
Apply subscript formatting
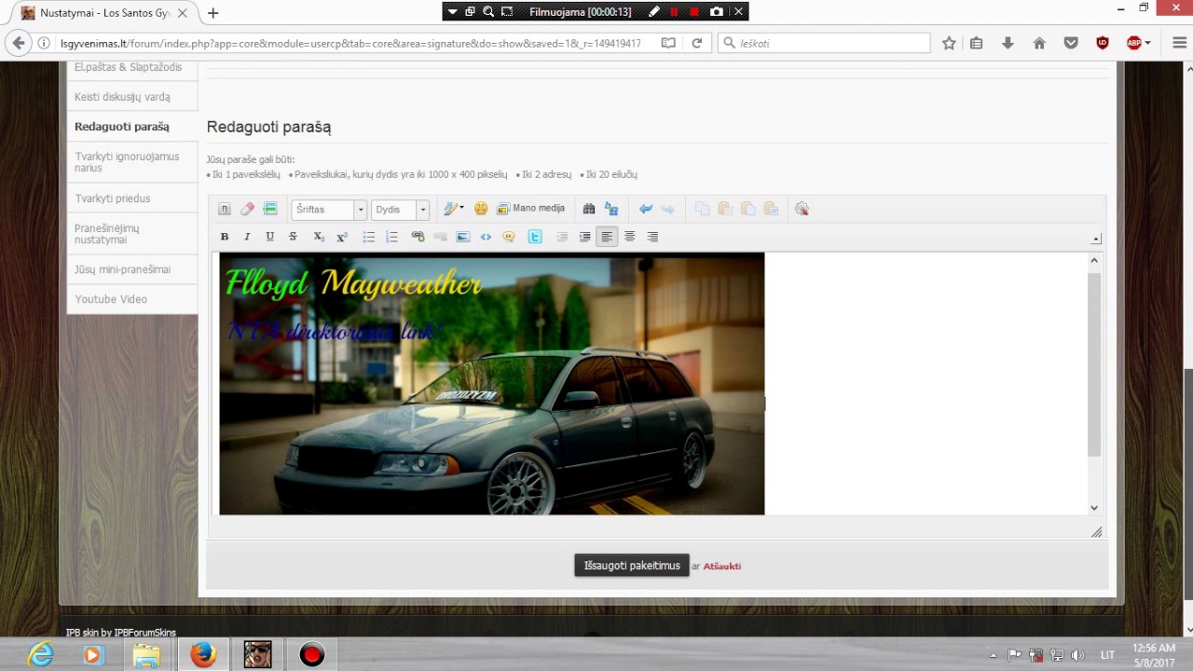[x=319, y=237]
